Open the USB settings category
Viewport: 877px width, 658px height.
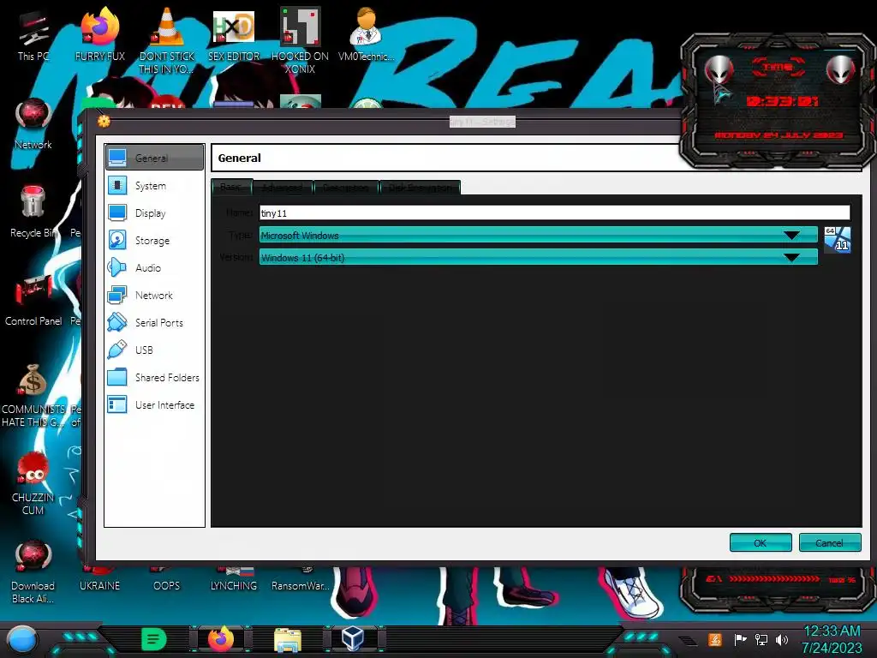pos(154,350)
